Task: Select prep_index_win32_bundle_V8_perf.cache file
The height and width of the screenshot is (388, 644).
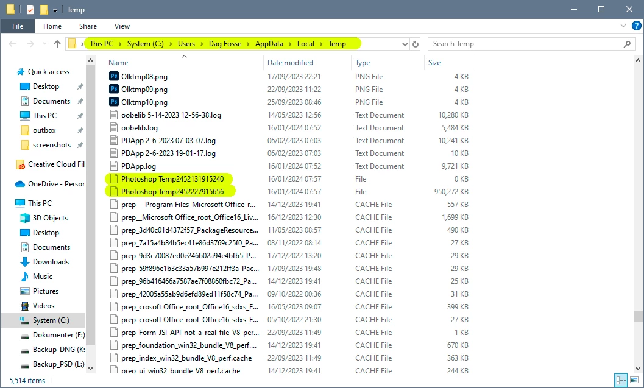Action: pos(186,358)
